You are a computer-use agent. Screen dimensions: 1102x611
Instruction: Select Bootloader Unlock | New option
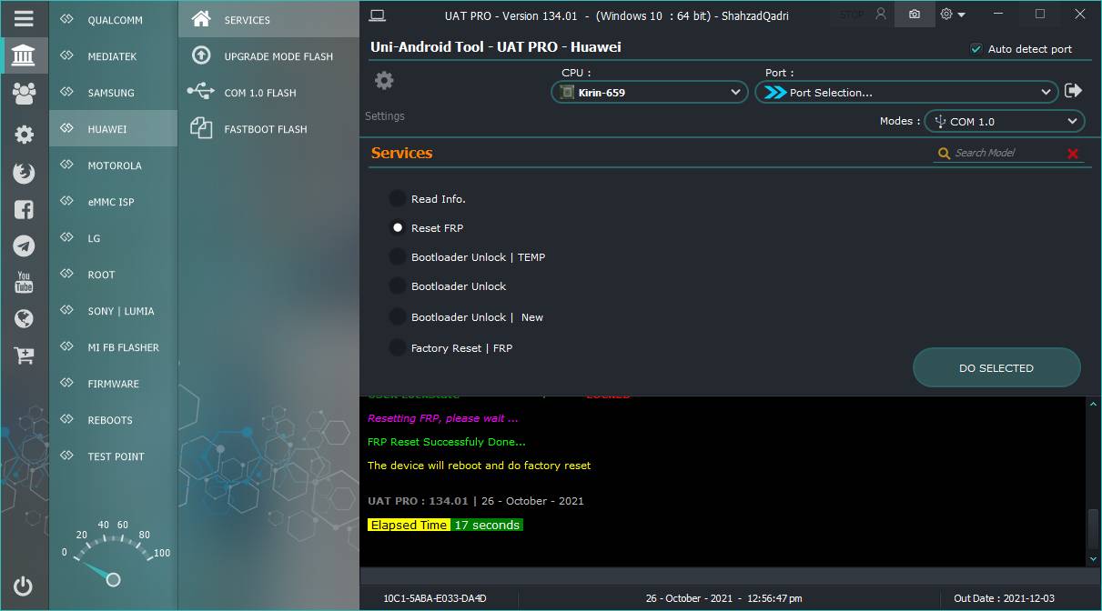398,316
